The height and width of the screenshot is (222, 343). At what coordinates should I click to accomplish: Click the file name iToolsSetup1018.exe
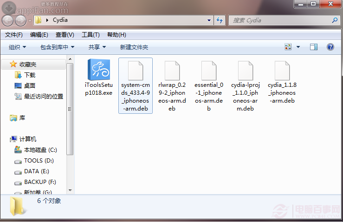coord(99,89)
